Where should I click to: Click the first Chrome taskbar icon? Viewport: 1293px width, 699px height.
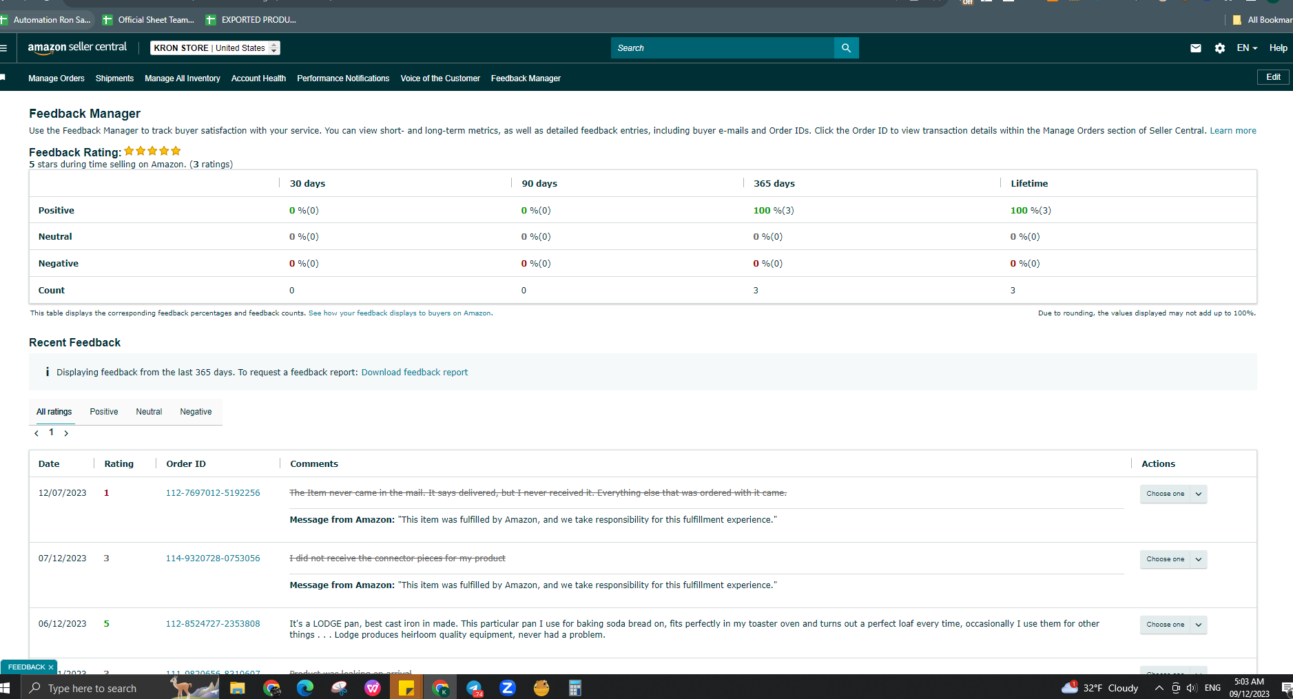click(x=271, y=688)
